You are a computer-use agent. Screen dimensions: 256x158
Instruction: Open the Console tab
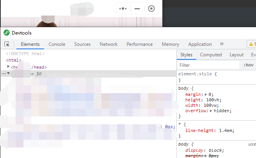tap(57, 44)
